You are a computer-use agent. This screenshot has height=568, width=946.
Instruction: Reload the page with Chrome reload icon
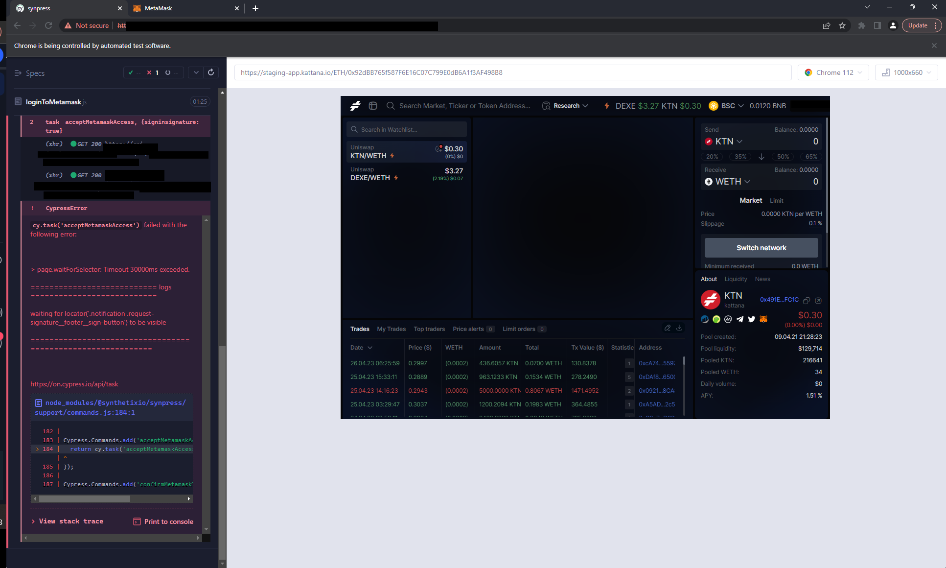(48, 25)
